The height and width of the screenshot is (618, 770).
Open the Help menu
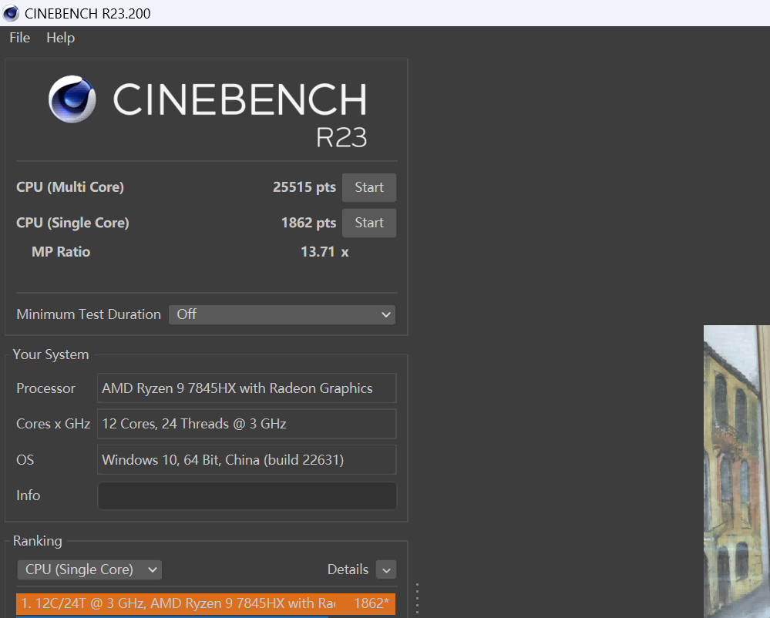(x=60, y=38)
